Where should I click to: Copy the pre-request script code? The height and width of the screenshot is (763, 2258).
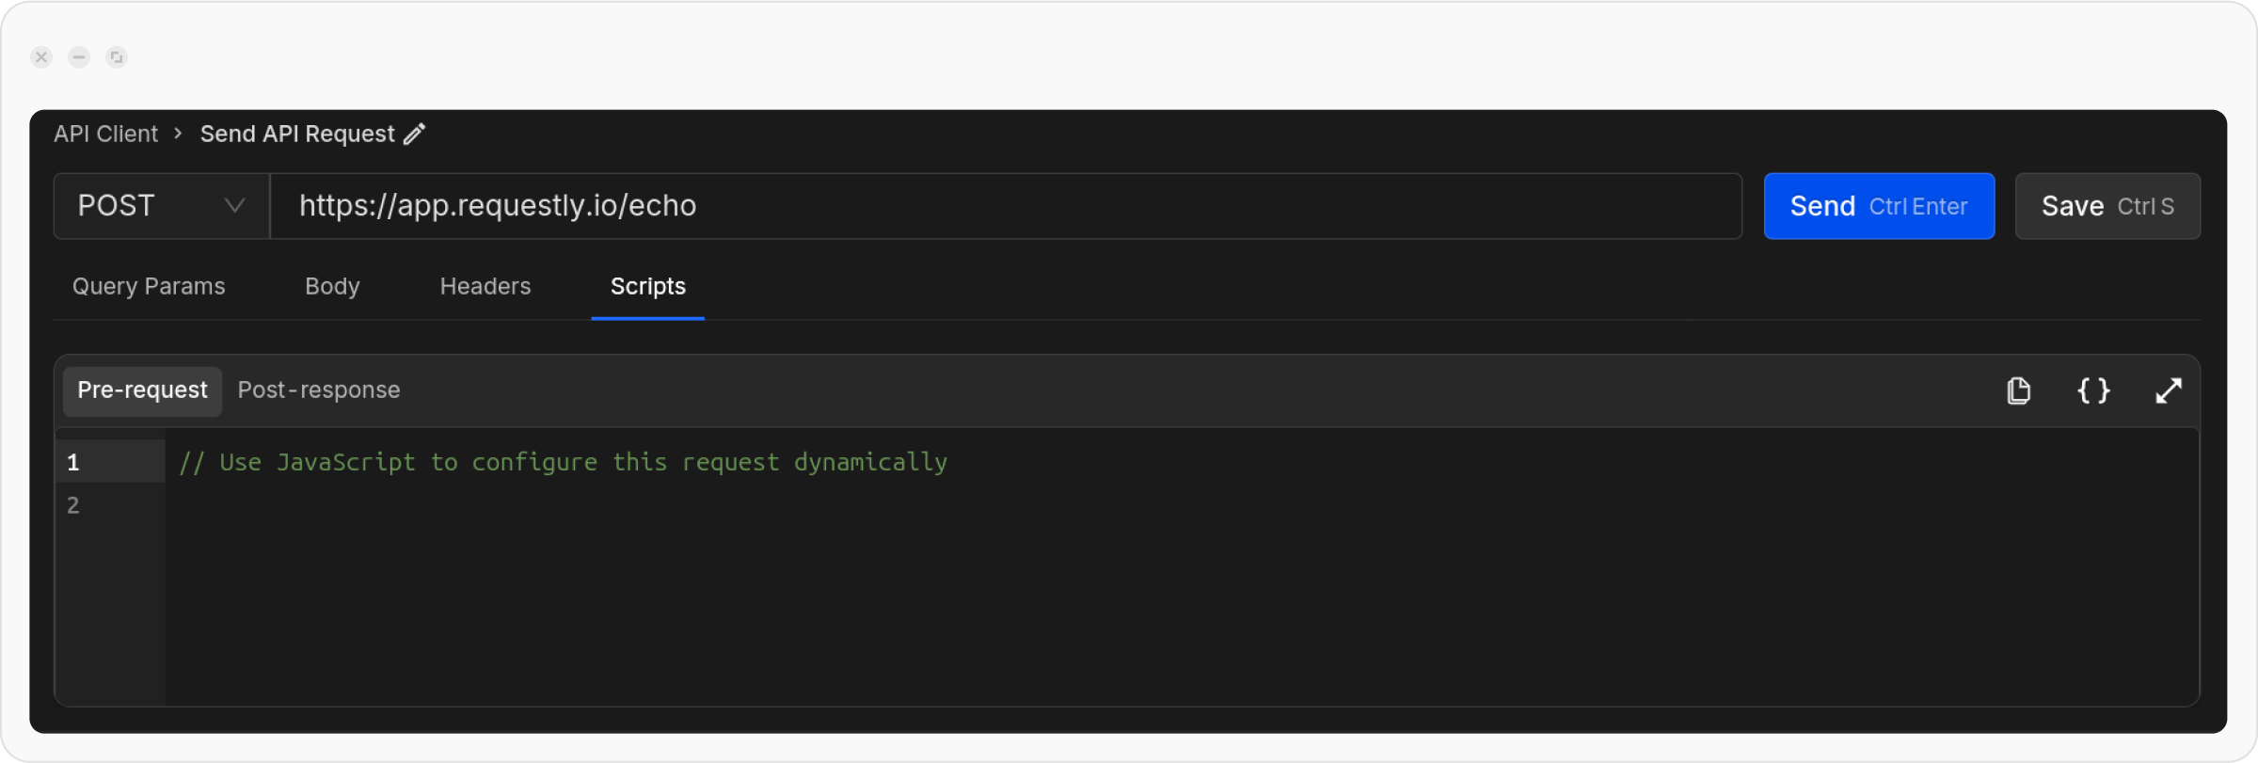point(2017,390)
